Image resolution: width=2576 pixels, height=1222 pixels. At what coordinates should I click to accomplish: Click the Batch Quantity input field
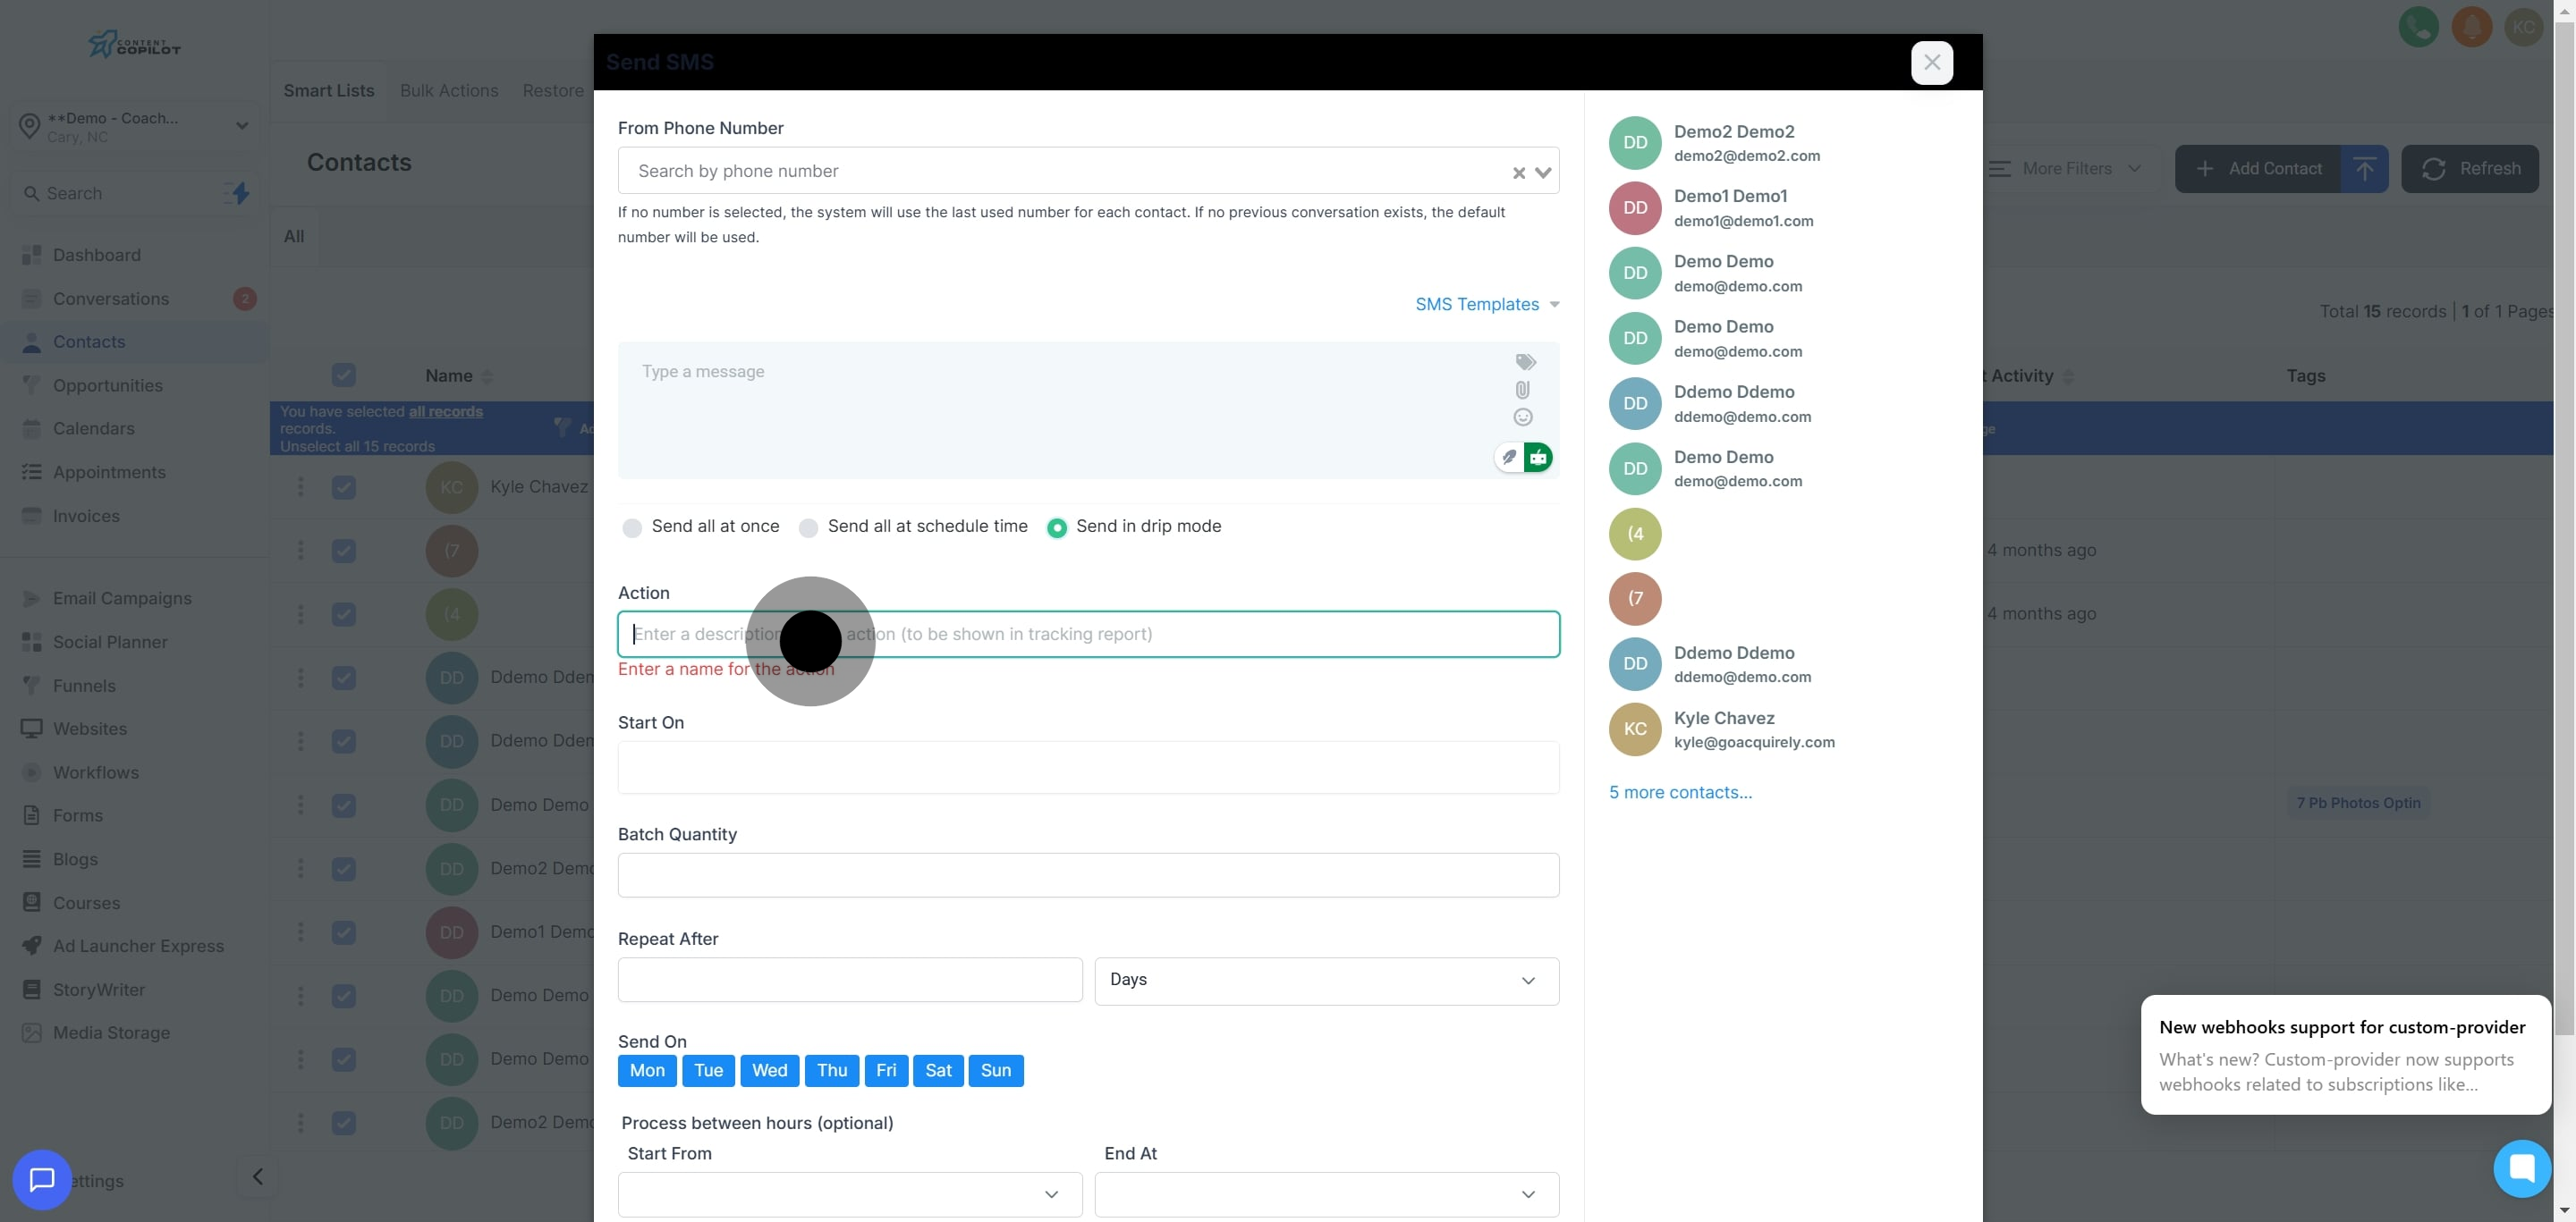(x=1088, y=874)
